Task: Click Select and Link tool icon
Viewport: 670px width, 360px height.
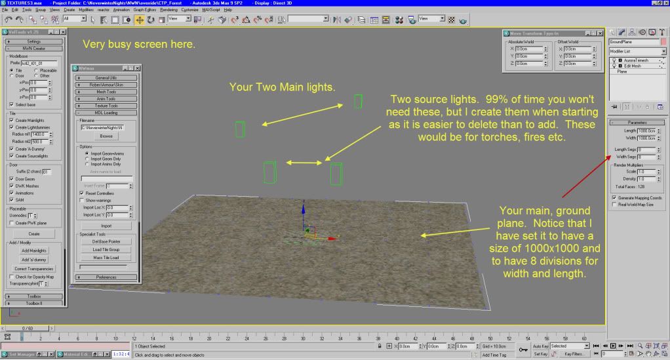Action: (x=33, y=20)
